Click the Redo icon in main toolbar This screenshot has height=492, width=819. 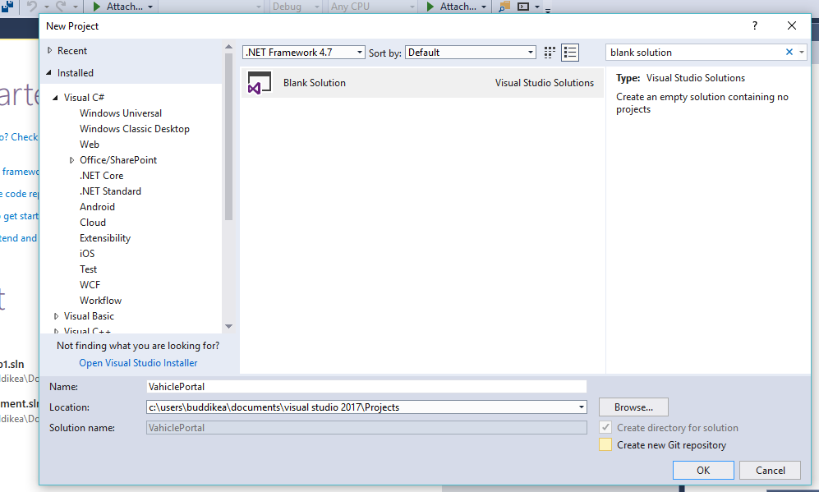tap(61, 7)
